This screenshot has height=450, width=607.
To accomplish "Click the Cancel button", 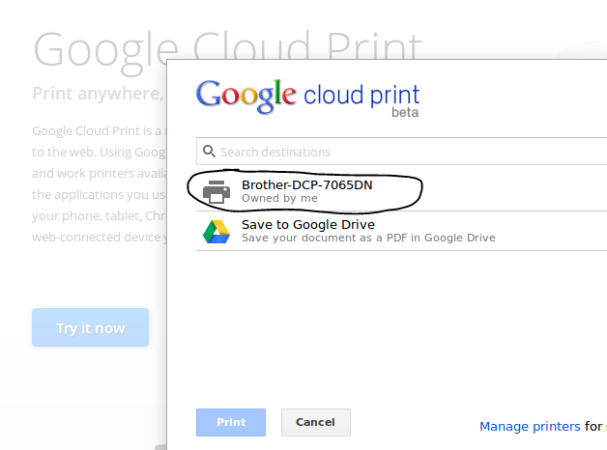I will pos(316,422).
